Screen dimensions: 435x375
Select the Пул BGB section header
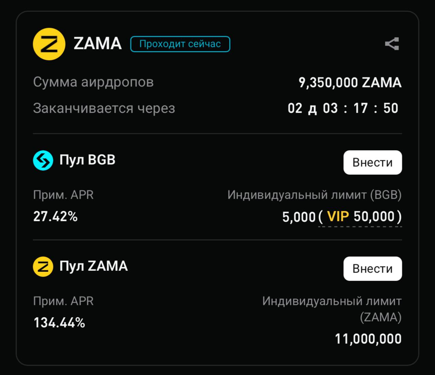87,160
